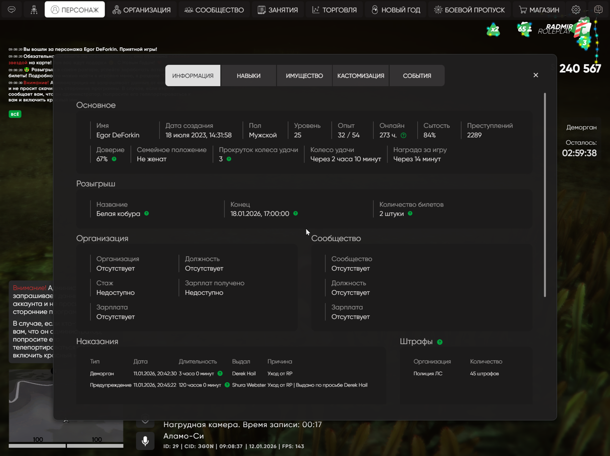Click the Колесо удачи timer value
The height and width of the screenshot is (456, 610).
(x=346, y=159)
